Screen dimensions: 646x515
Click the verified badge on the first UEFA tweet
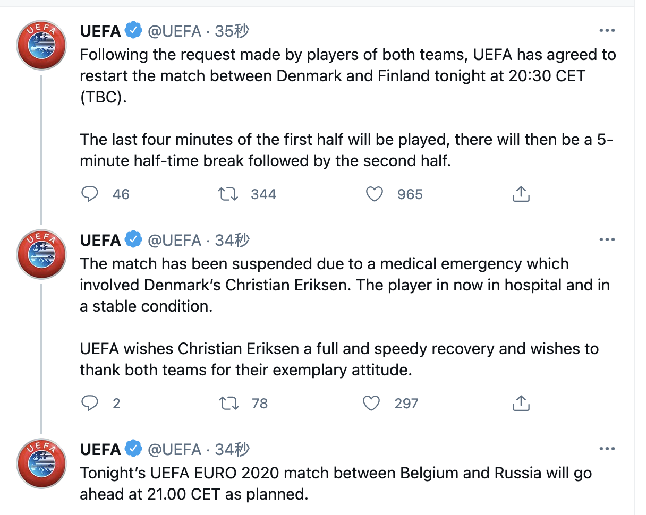(x=134, y=31)
